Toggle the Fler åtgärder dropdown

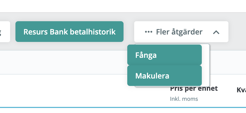click(x=181, y=32)
